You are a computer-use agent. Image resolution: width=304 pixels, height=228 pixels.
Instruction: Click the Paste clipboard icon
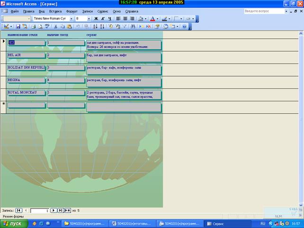pyautogui.click(x=70, y=26)
